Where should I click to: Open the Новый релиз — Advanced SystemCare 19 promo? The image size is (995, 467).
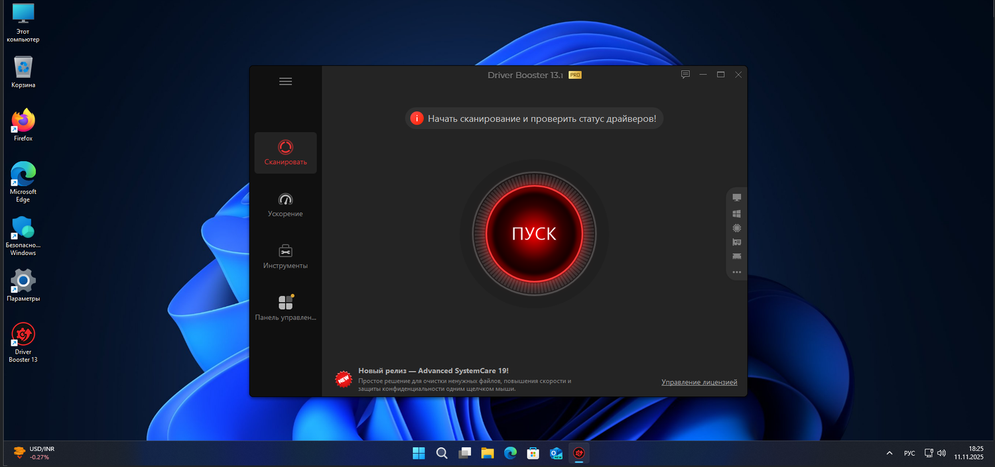[433, 371]
